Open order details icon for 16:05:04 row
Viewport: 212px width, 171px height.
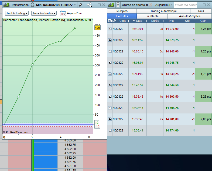pyautogui.click(x=110, y=63)
